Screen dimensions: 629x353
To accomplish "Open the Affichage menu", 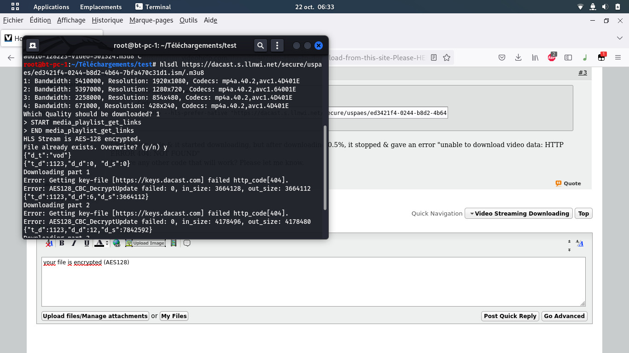I will click(71, 20).
